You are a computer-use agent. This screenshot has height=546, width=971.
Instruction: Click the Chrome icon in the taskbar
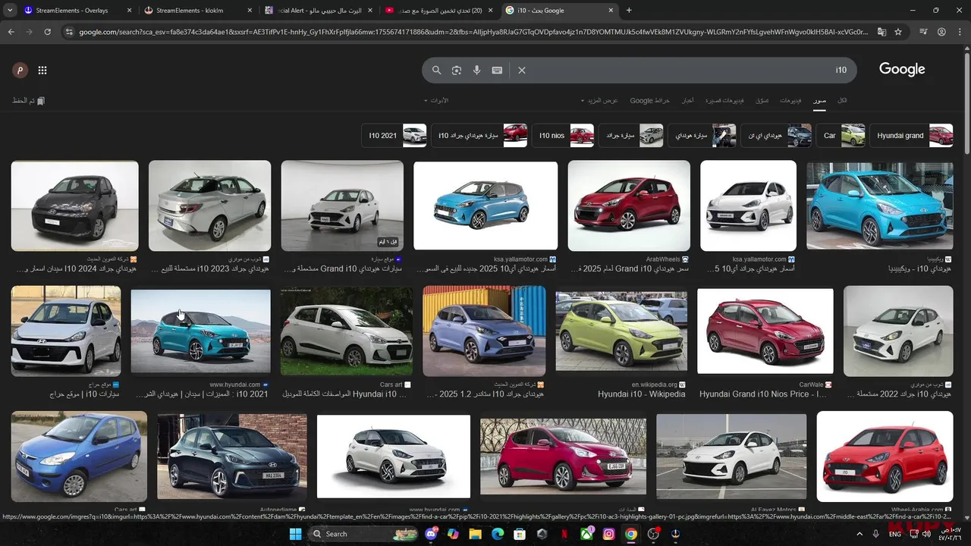pos(630,534)
